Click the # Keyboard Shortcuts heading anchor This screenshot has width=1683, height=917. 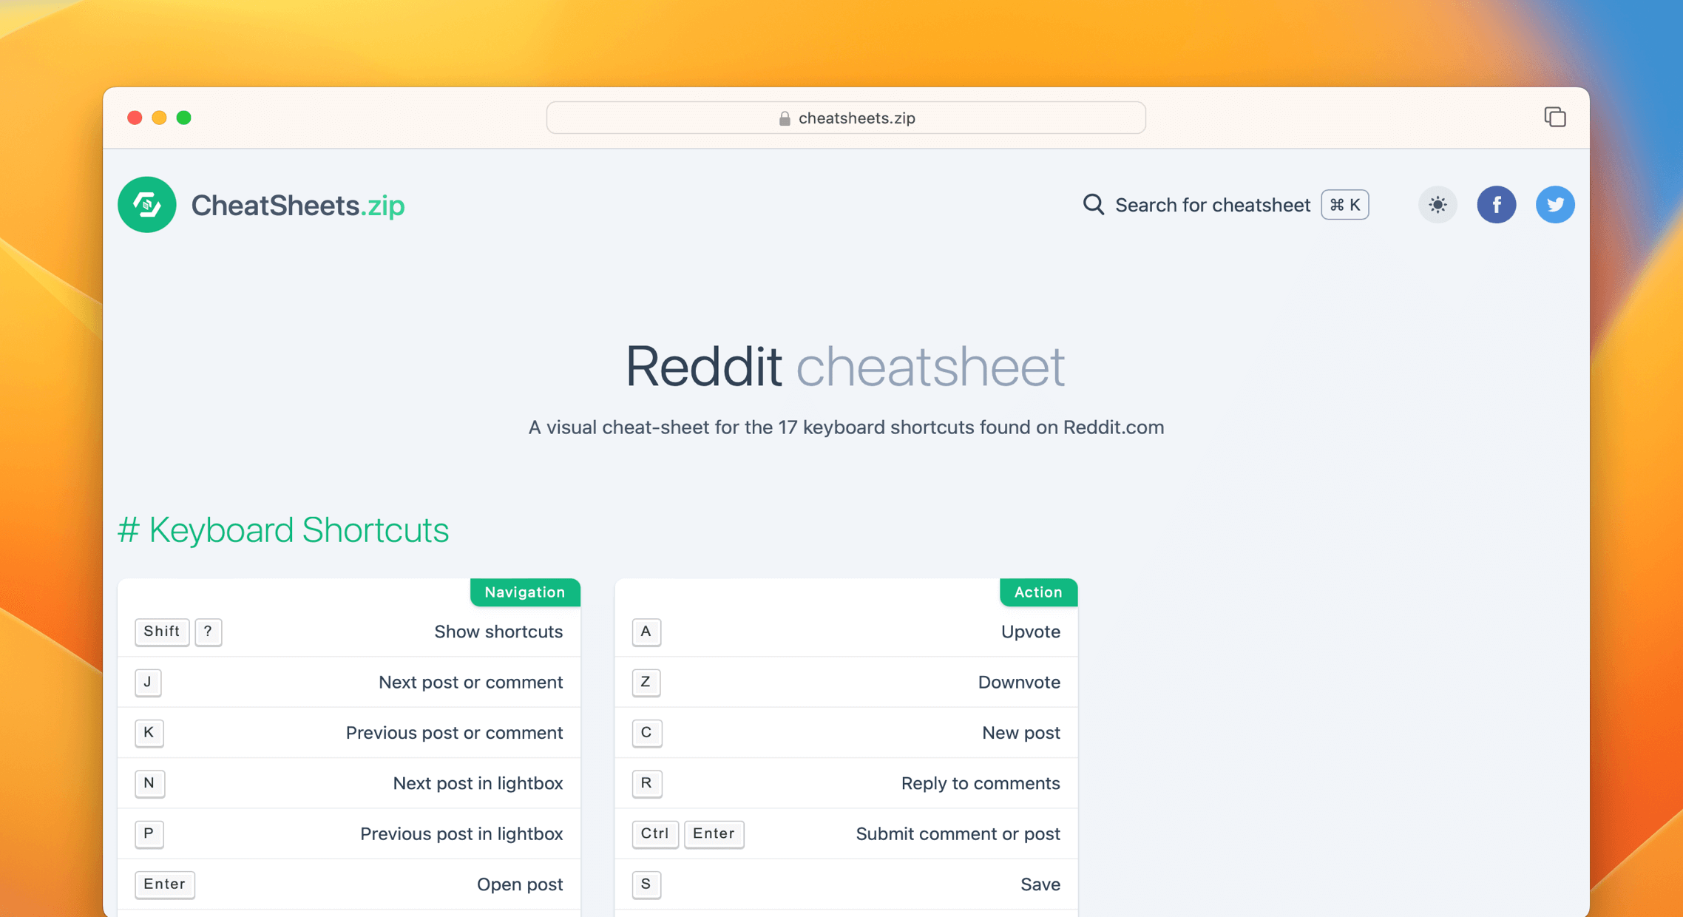tap(283, 530)
